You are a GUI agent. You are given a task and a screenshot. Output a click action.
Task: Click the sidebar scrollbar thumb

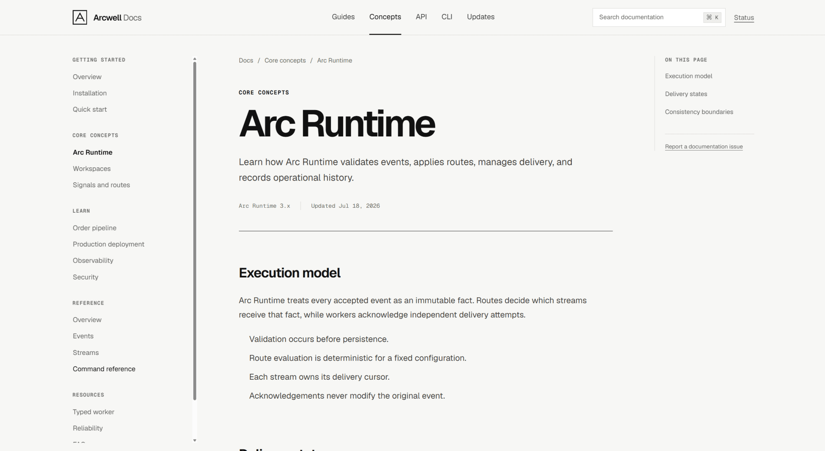tap(195, 231)
